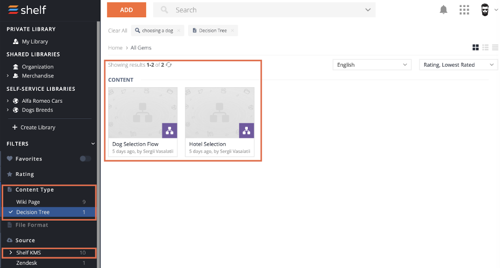Image resolution: width=500 pixels, height=268 pixels.
Task: Click the Merchandise group icon
Action: [15, 76]
